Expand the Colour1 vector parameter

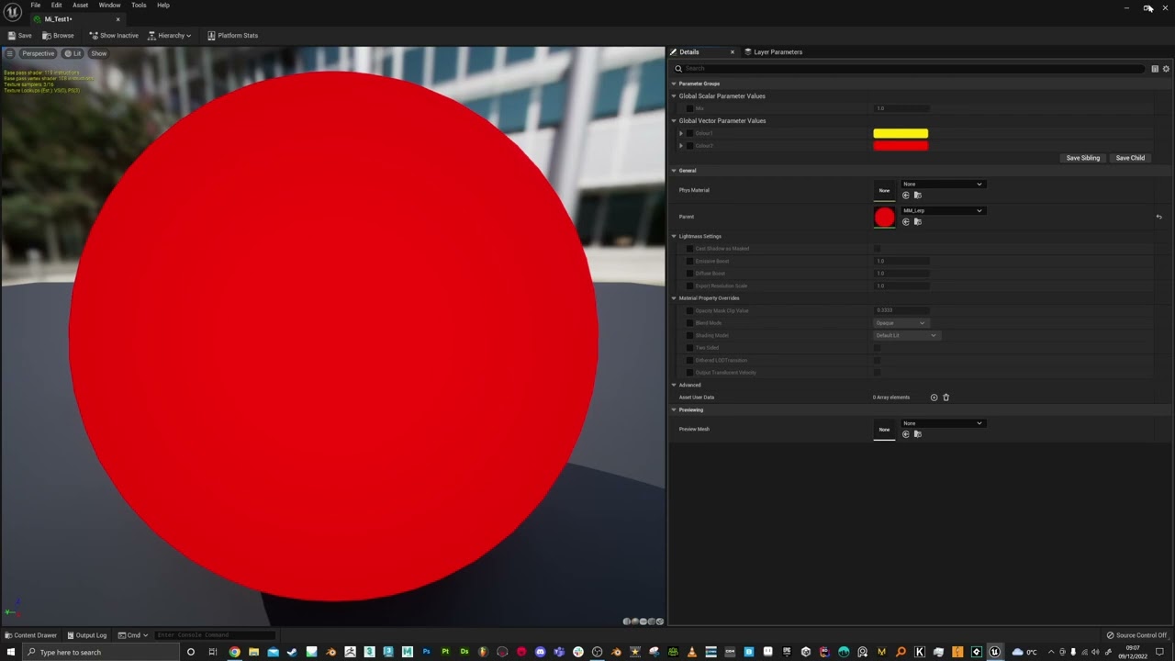tap(681, 133)
